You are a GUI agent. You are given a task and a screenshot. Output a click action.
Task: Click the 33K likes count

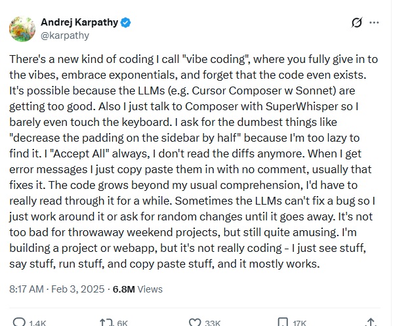213,323
